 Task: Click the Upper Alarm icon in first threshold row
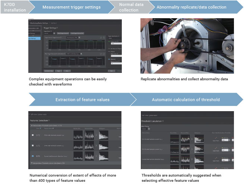pos(215,139)
